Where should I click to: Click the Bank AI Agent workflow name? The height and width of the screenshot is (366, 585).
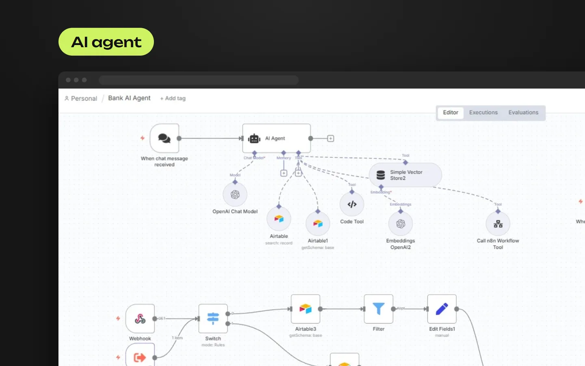129,98
